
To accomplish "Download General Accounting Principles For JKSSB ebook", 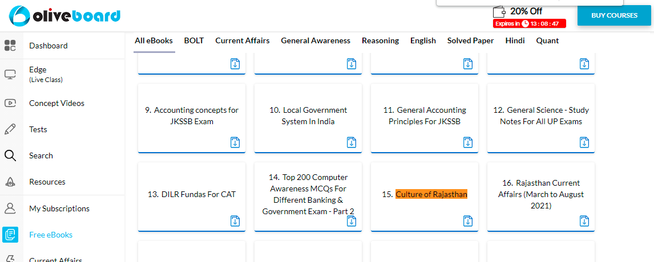I will (x=468, y=142).
